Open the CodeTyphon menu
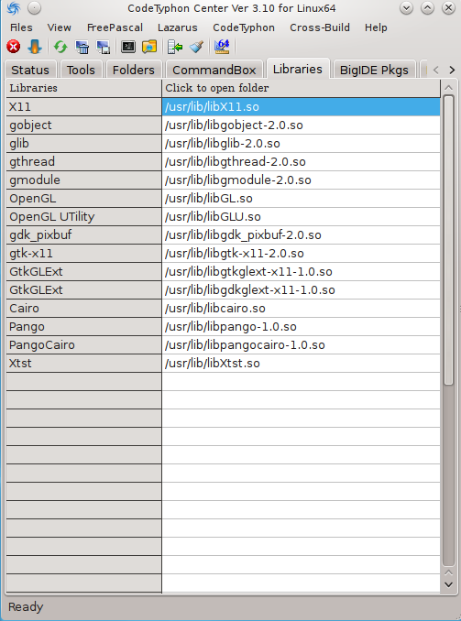Screen dimensions: 461x621 coord(244,27)
